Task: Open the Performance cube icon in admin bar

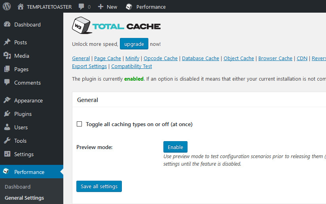Action: pyautogui.click(x=129, y=7)
